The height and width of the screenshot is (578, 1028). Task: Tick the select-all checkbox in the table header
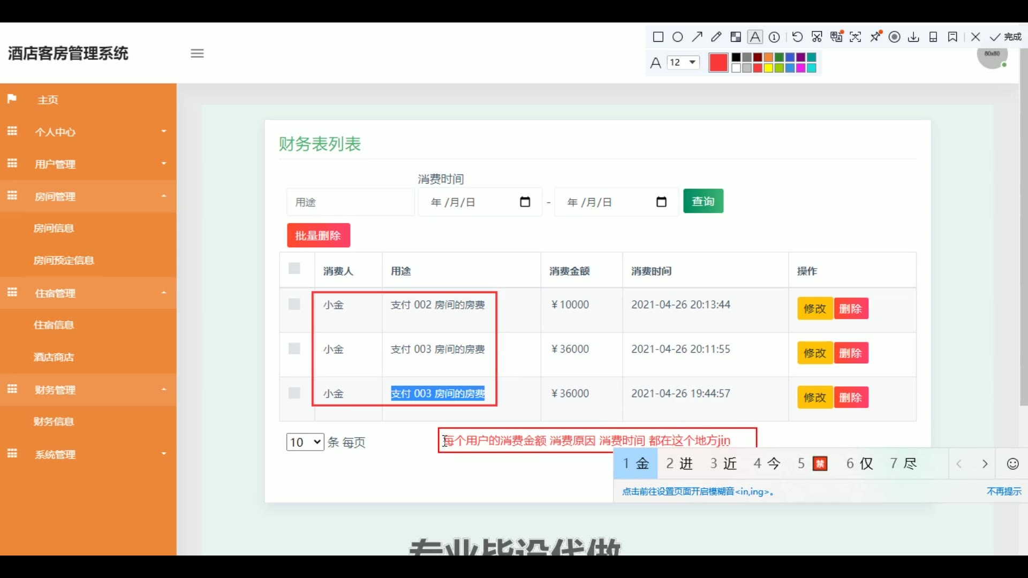pos(294,269)
